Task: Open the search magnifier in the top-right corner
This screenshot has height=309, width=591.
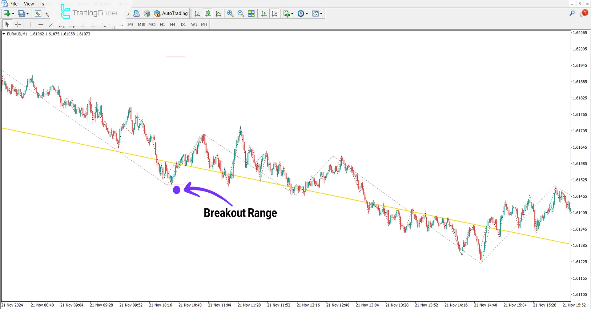Action: tap(572, 14)
